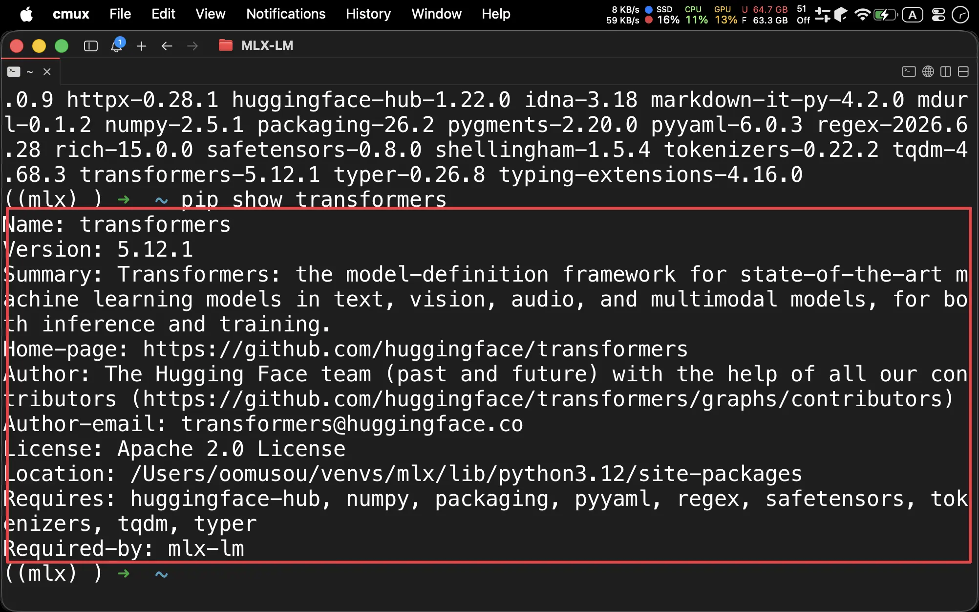Open the battery status menu
This screenshot has height=612, width=979.
coord(886,15)
